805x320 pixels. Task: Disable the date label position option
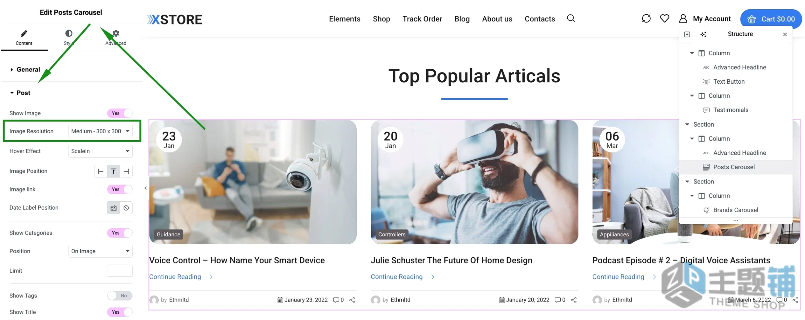(126, 208)
